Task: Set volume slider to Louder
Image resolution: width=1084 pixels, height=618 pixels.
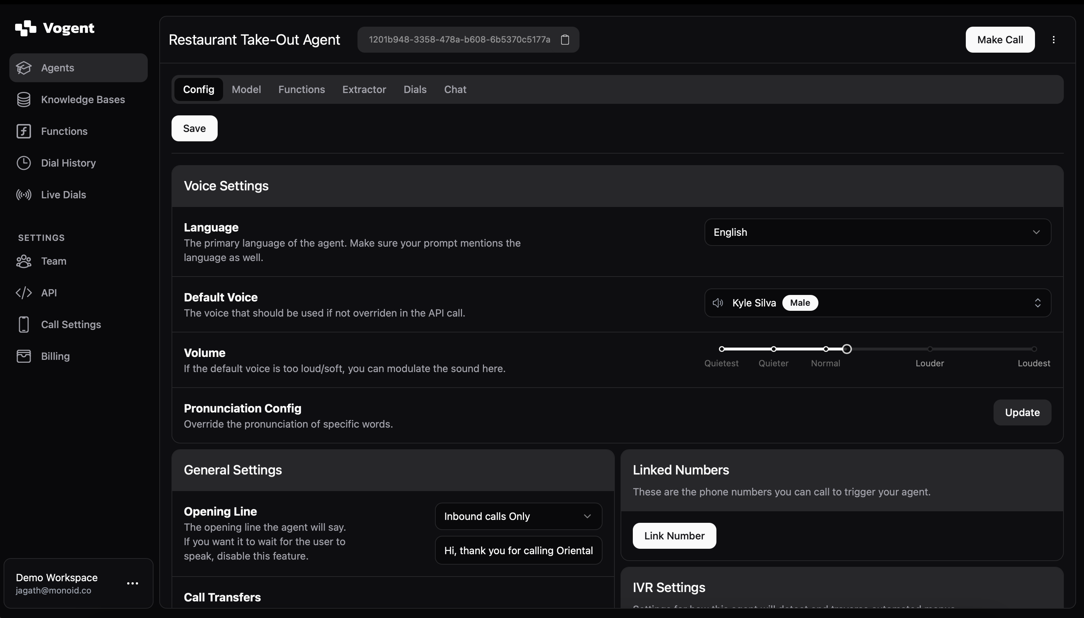Action: (930, 349)
